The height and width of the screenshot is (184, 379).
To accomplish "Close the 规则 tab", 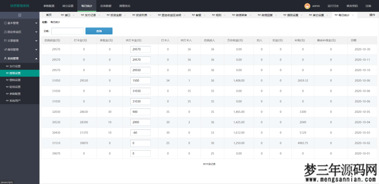I will (x=225, y=15).
